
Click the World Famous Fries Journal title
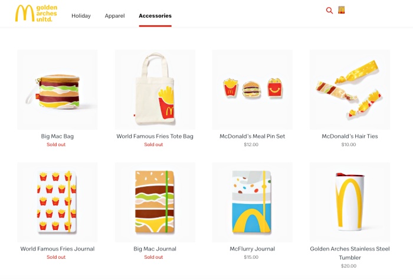57,249
